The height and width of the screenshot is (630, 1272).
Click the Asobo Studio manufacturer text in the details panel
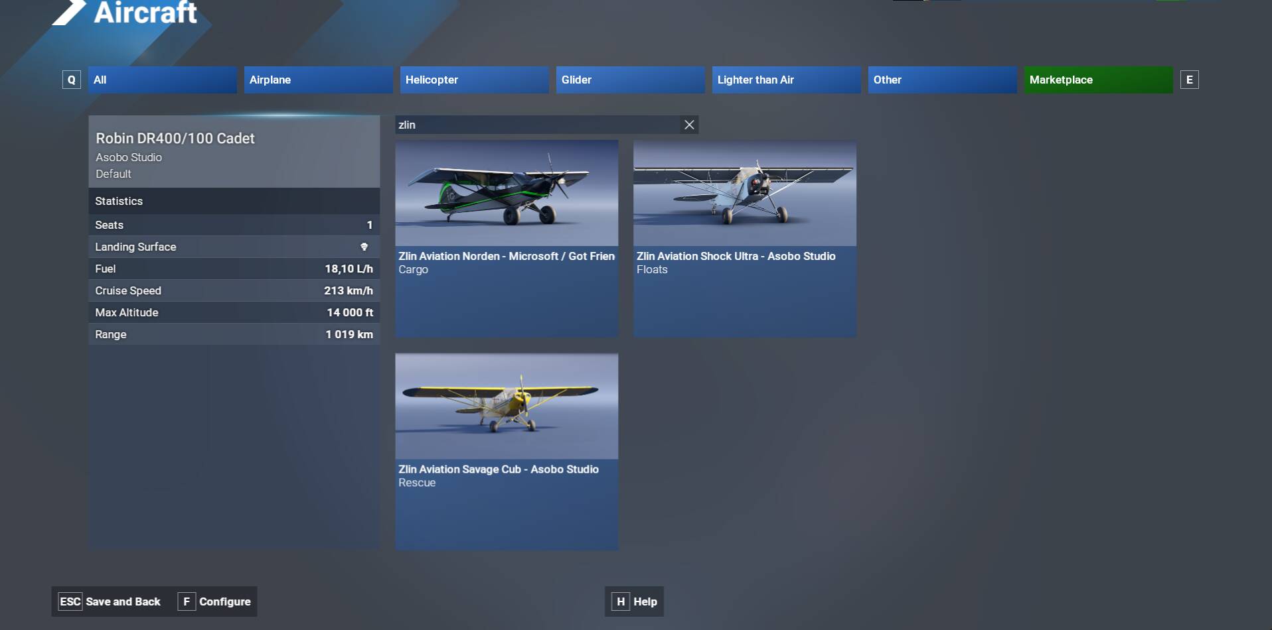[129, 157]
